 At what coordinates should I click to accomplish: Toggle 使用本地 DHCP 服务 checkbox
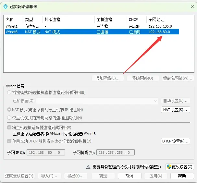pos(9,141)
